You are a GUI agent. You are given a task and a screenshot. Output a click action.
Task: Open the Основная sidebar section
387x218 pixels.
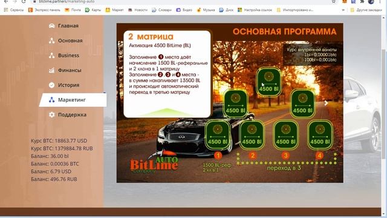click(70, 41)
